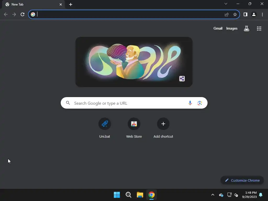
Task: Open Images link
Action: click(232, 28)
